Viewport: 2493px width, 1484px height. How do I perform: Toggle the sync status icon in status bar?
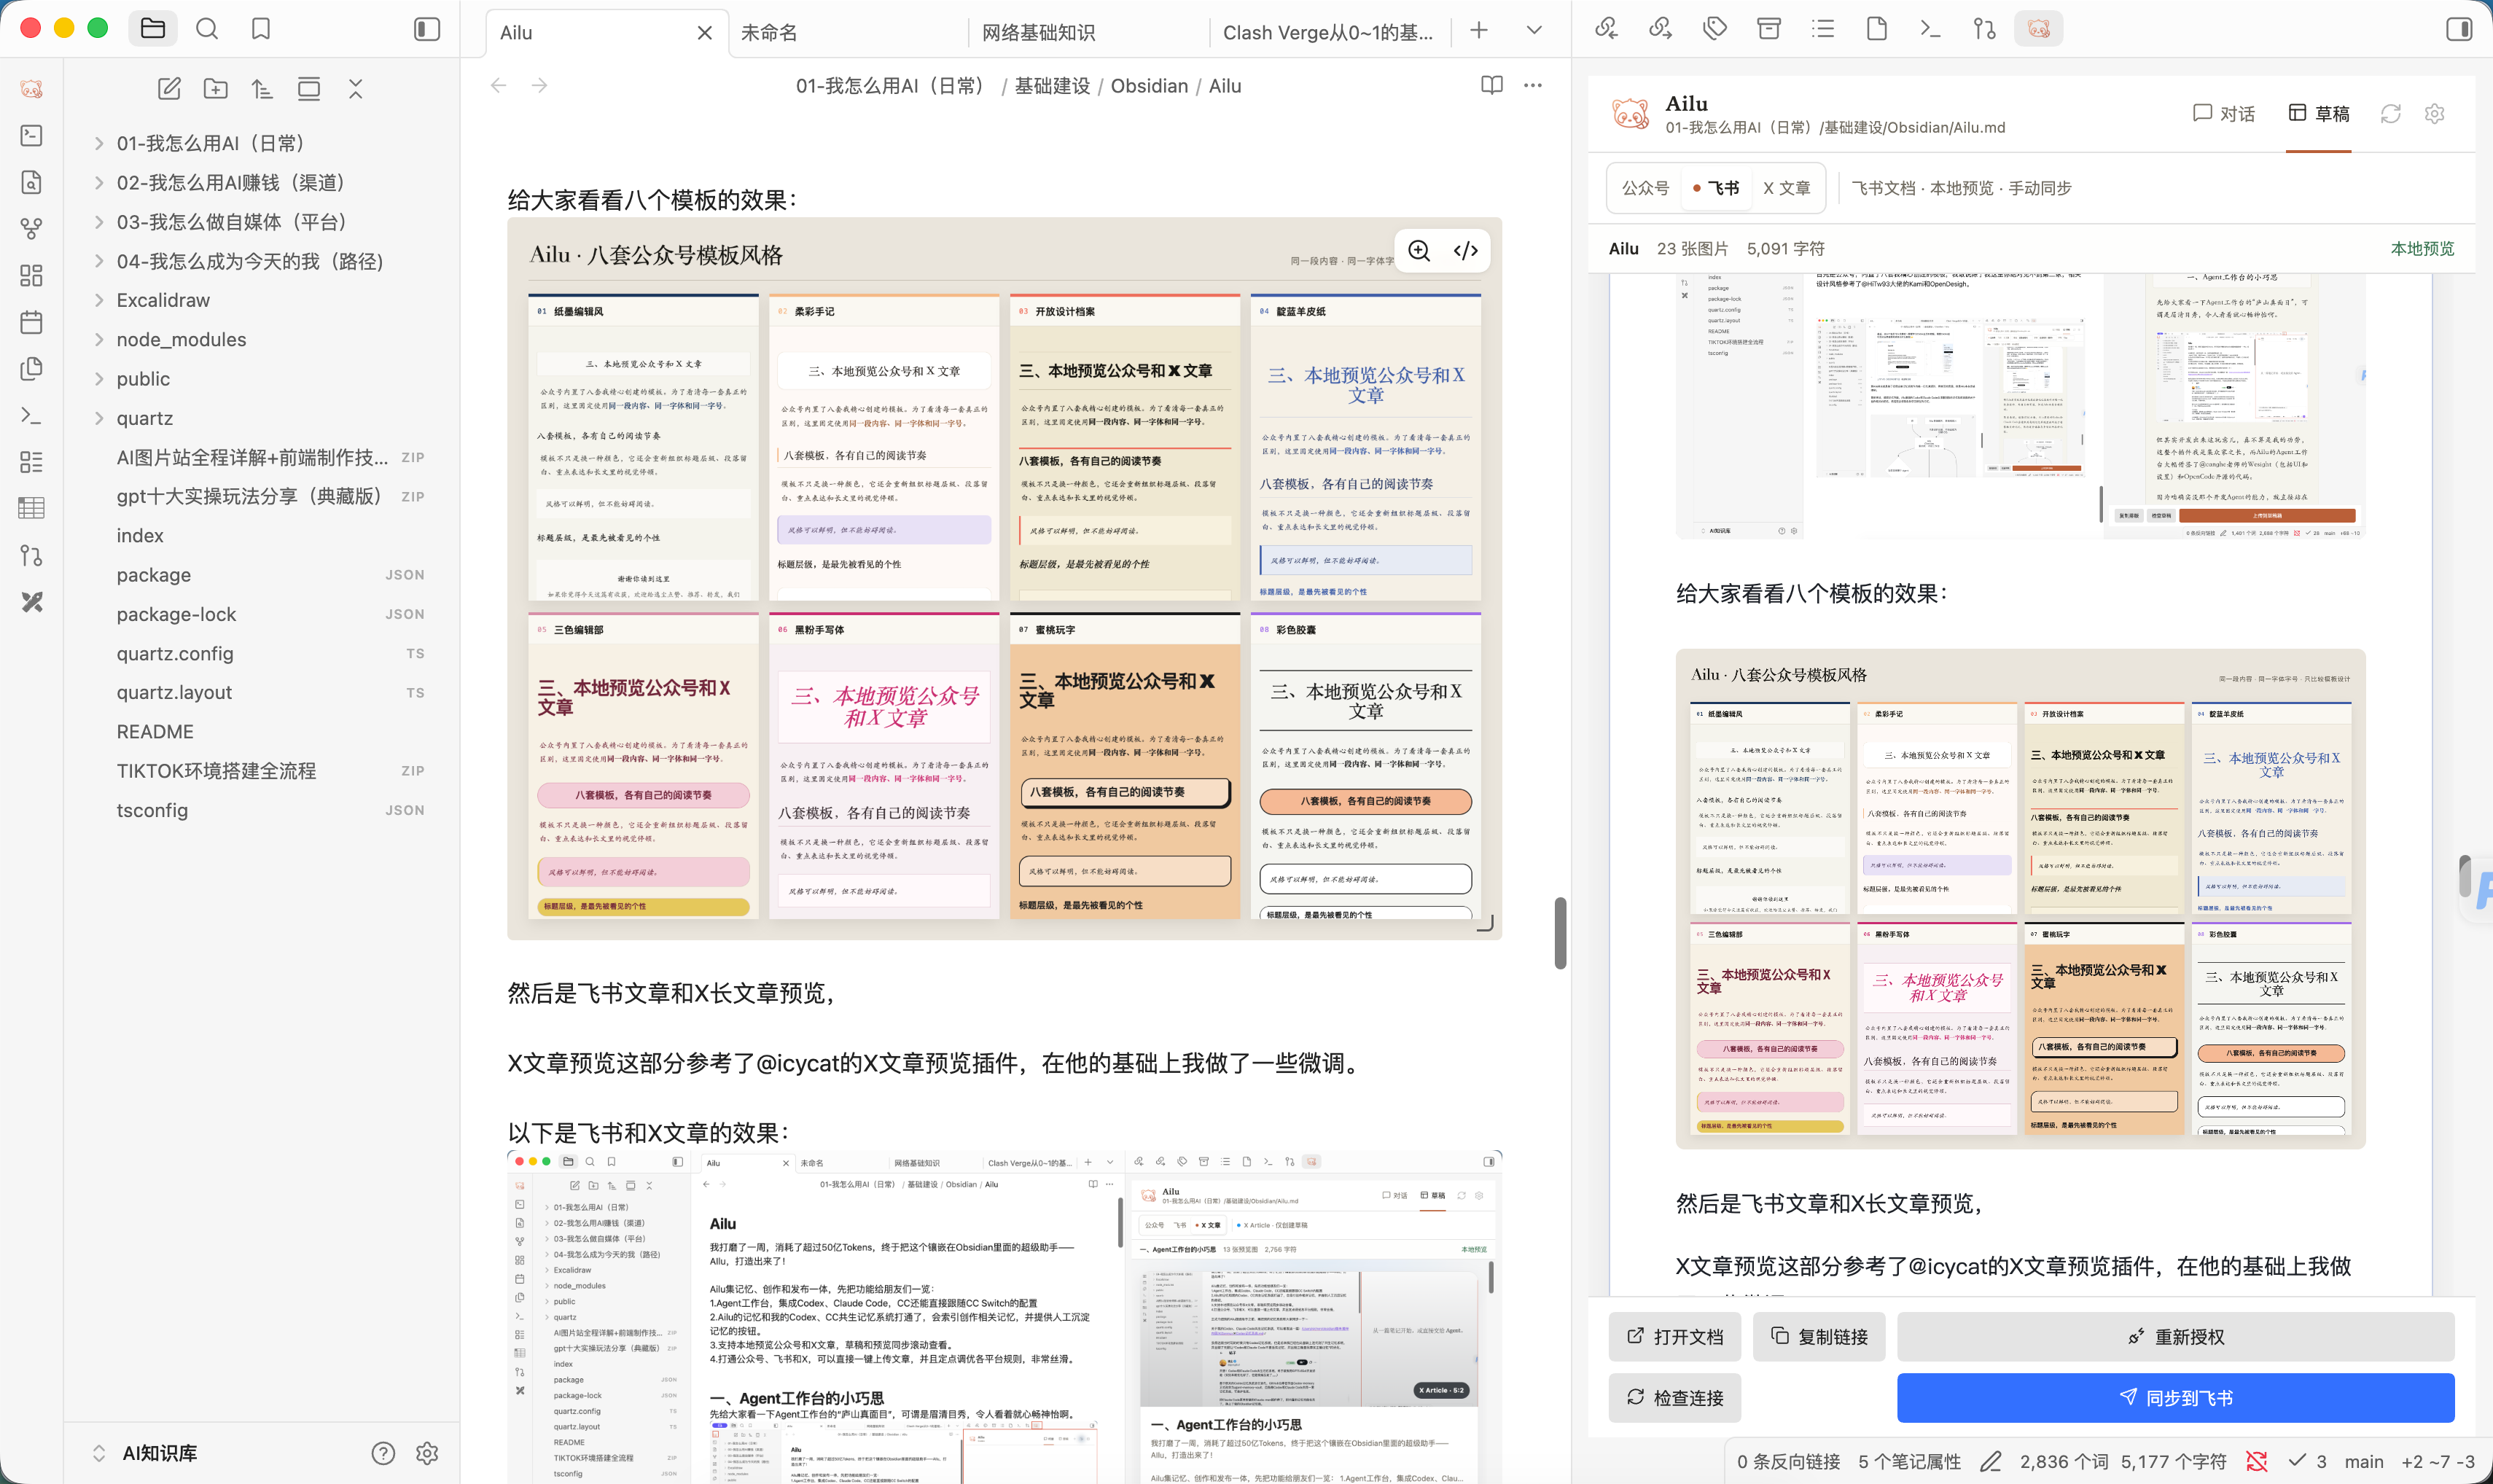click(2257, 1462)
